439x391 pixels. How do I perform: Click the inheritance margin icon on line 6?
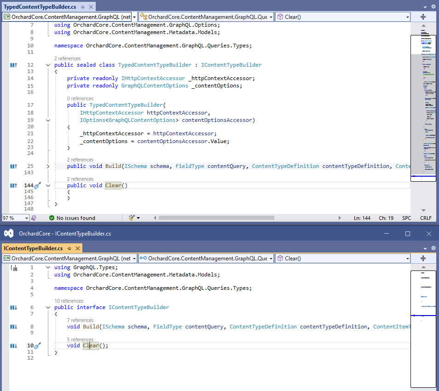tap(13, 307)
